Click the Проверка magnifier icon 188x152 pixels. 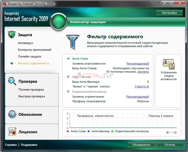[x=12, y=81]
